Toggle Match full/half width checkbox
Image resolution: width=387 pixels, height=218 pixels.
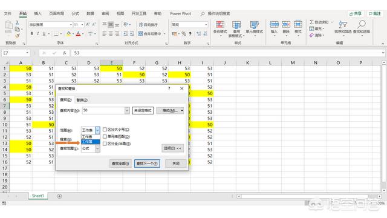click(x=105, y=144)
